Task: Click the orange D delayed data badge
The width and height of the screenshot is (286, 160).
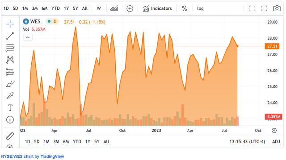Action: (55, 21)
